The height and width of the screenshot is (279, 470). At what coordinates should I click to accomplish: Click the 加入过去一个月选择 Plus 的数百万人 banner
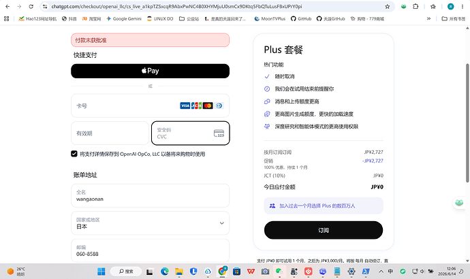324,206
